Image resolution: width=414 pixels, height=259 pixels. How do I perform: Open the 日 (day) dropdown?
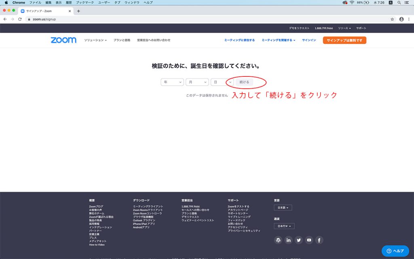222,82
